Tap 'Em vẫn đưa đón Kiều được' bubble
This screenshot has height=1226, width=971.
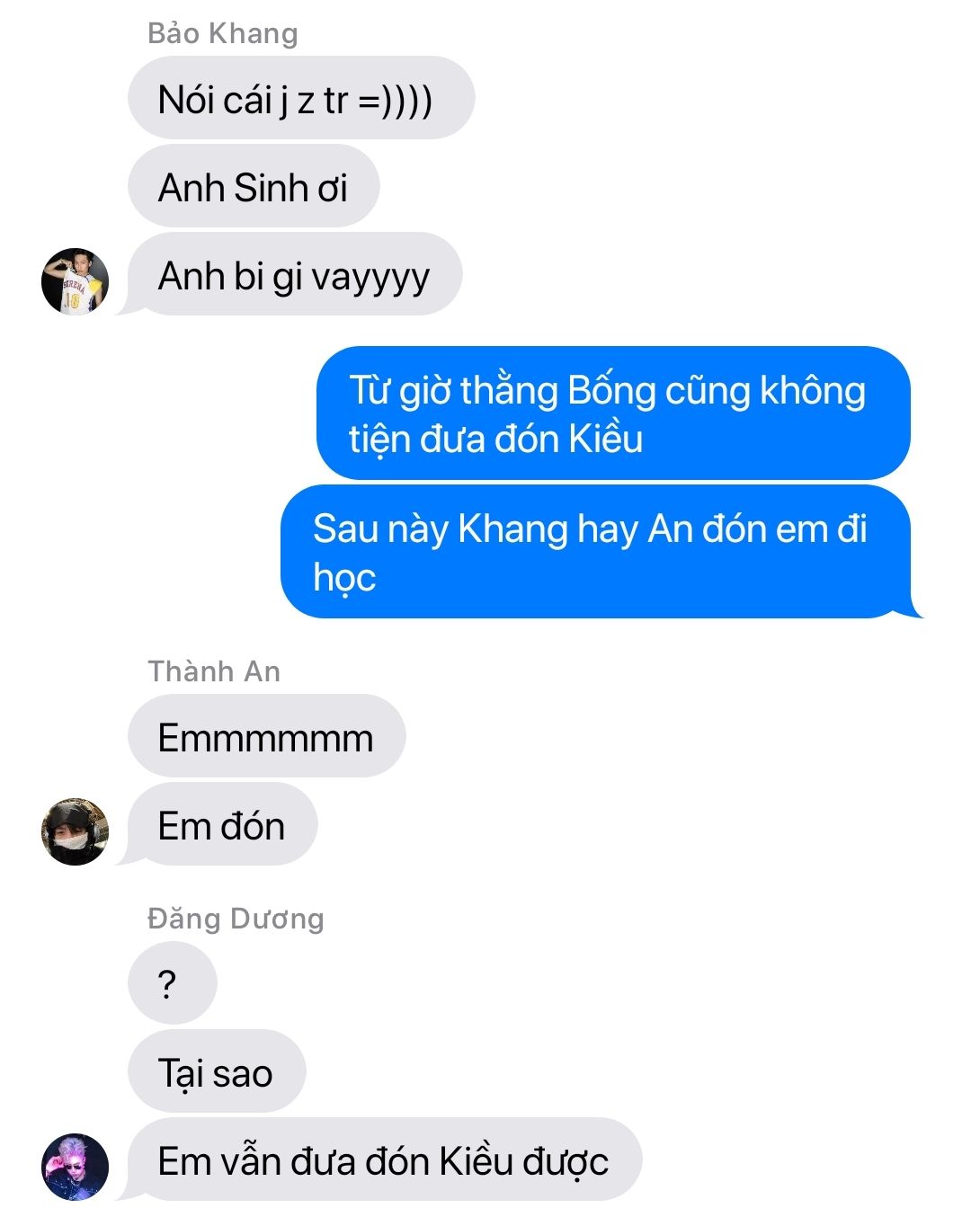pos(385,1159)
